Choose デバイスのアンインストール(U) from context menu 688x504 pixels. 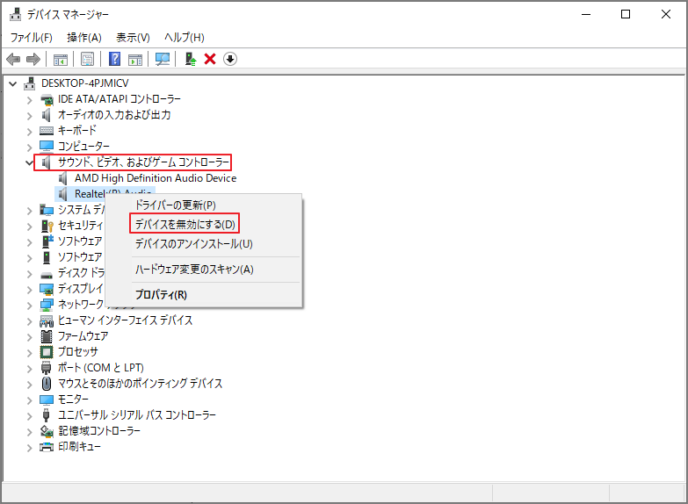pyautogui.click(x=204, y=243)
